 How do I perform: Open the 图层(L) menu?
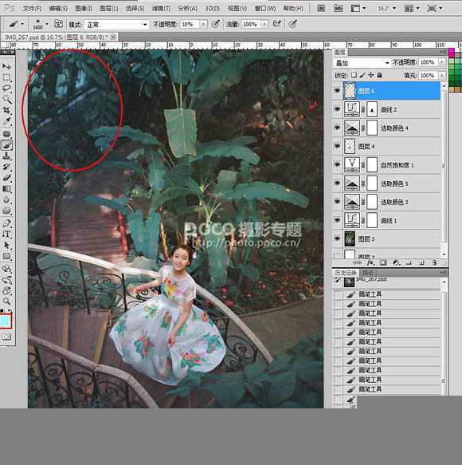[109, 8]
